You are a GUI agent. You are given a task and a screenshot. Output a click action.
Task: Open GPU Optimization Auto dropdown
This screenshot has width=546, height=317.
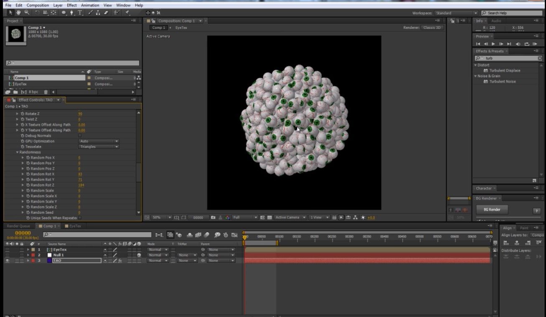coord(99,141)
